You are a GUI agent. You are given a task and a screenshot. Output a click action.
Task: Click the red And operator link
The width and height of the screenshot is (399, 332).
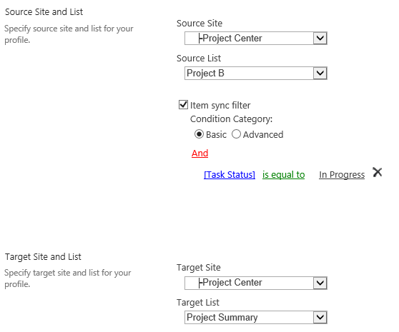[199, 154]
